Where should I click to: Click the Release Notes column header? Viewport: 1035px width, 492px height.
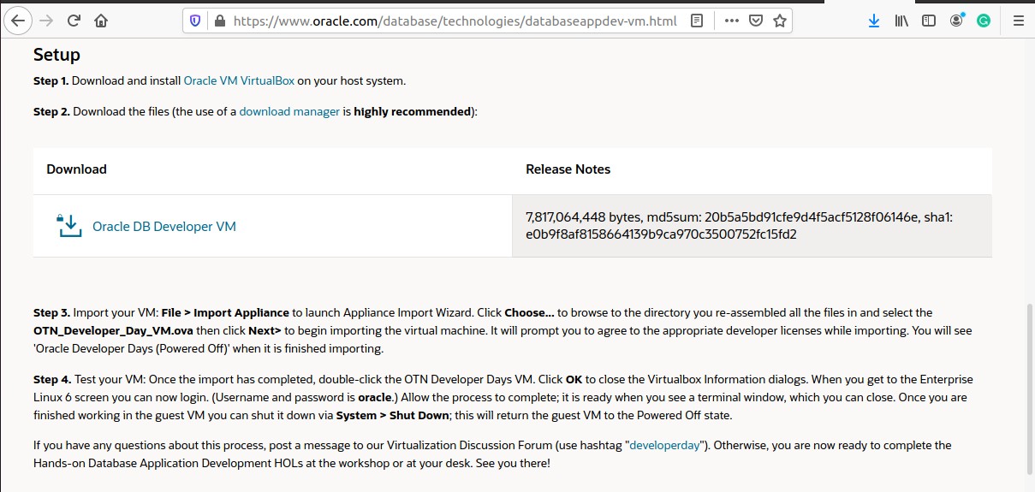[x=568, y=169]
